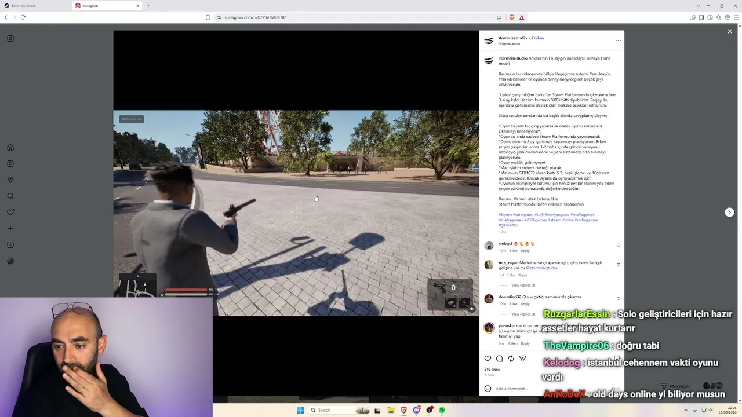This screenshot has height=417, width=742.
Task: Like donsalieri32's comment
Action: click(x=619, y=298)
